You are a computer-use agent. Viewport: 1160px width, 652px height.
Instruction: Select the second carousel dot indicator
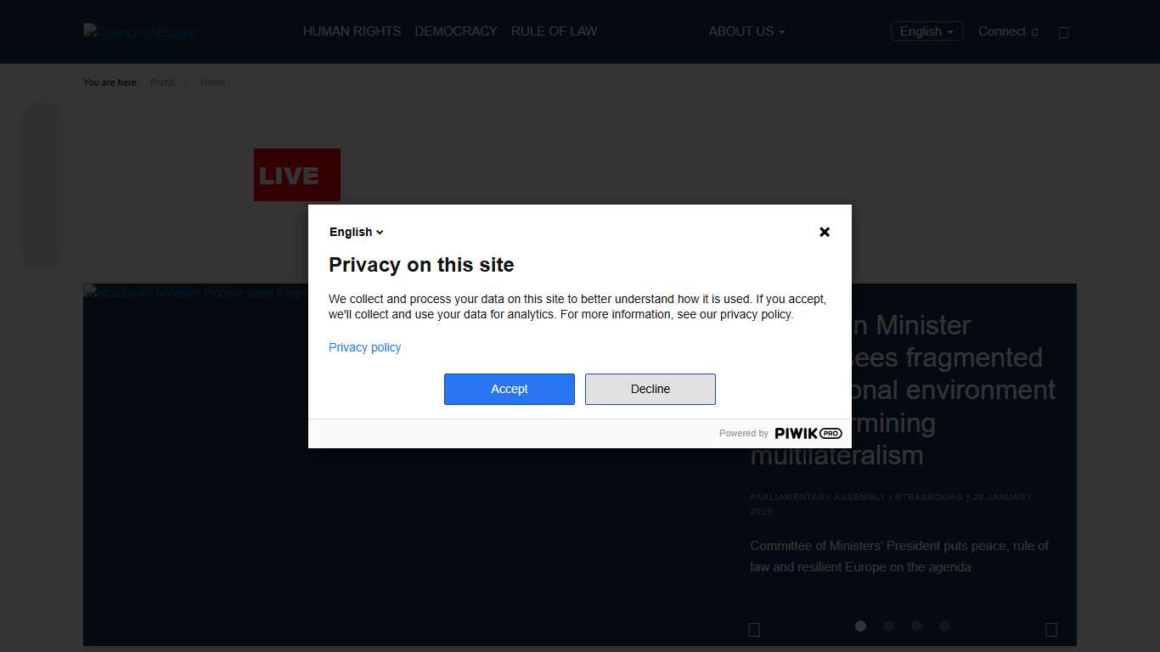click(888, 626)
